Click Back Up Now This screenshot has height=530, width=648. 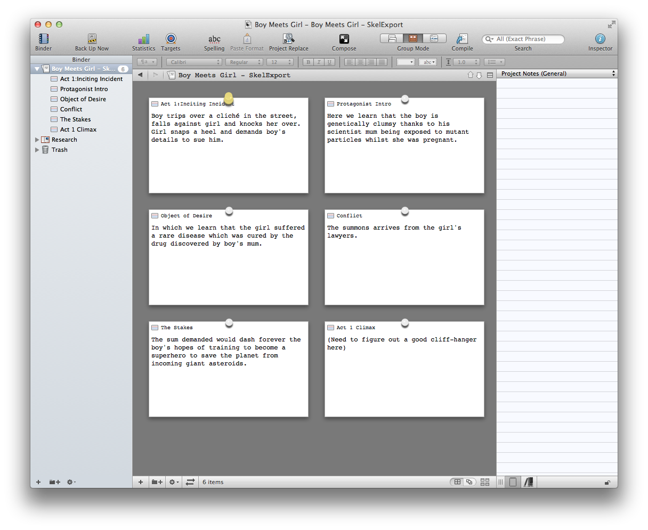[92, 39]
